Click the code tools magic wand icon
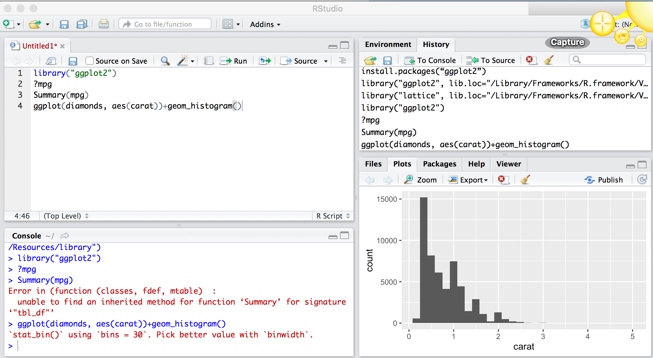Image resolution: width=653 pixels, height=358 pixels. tap(183, 61)
